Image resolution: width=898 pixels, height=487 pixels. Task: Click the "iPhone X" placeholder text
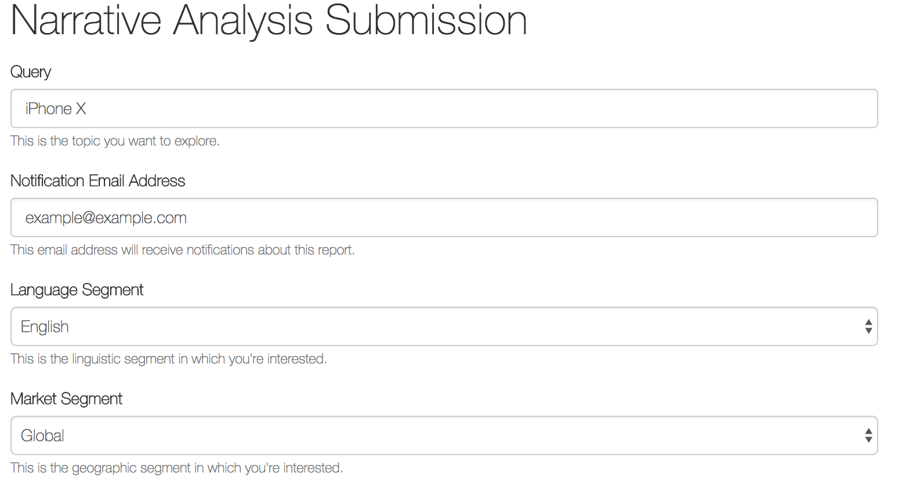(x=56, y=109)
